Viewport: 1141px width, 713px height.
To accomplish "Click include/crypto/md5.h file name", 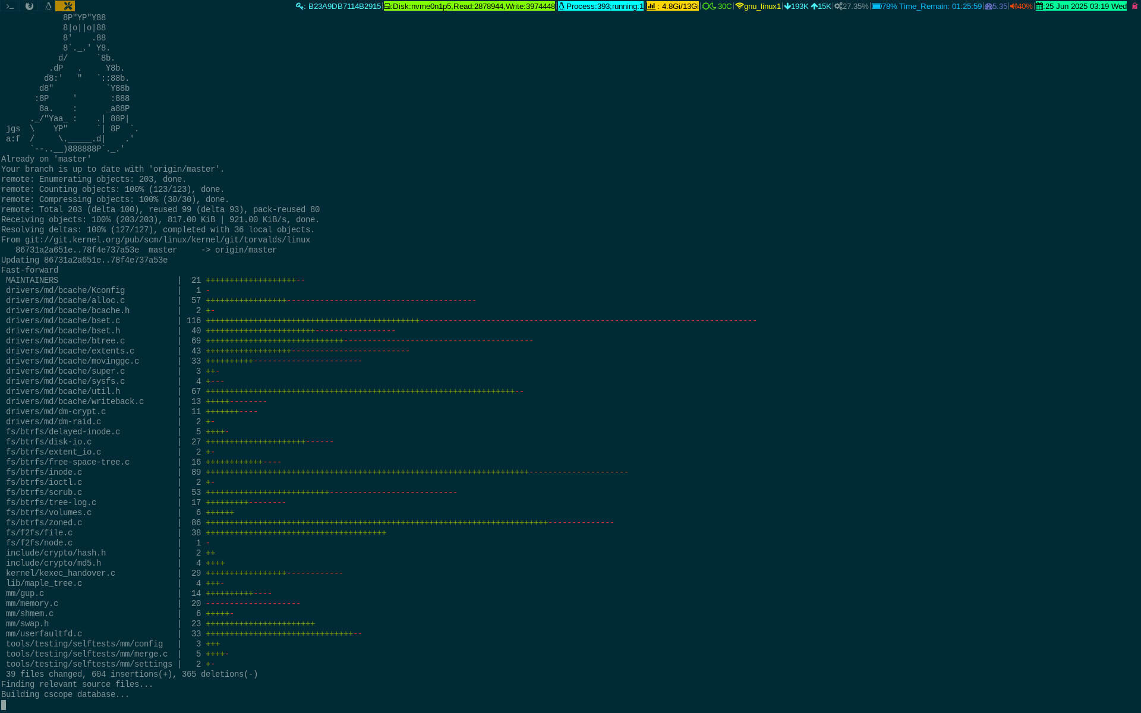I will point(53,563).
